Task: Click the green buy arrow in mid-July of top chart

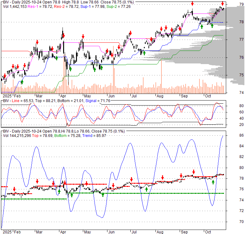Action: click(x=144, y=53)
